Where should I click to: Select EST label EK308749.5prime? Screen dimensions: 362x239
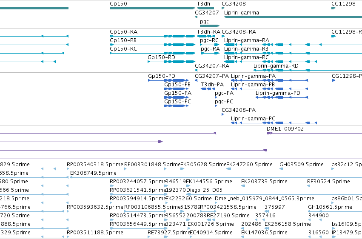(93, 173)
